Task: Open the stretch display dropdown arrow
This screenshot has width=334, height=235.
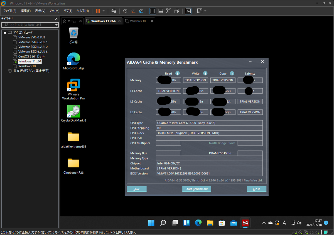Action: point(205,11)
